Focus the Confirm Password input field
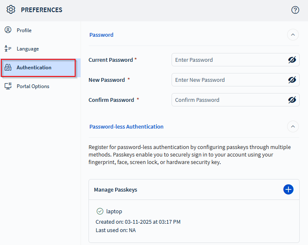This screenshot has width=308, height=245. pyautogui.click(x=235, y=100)
